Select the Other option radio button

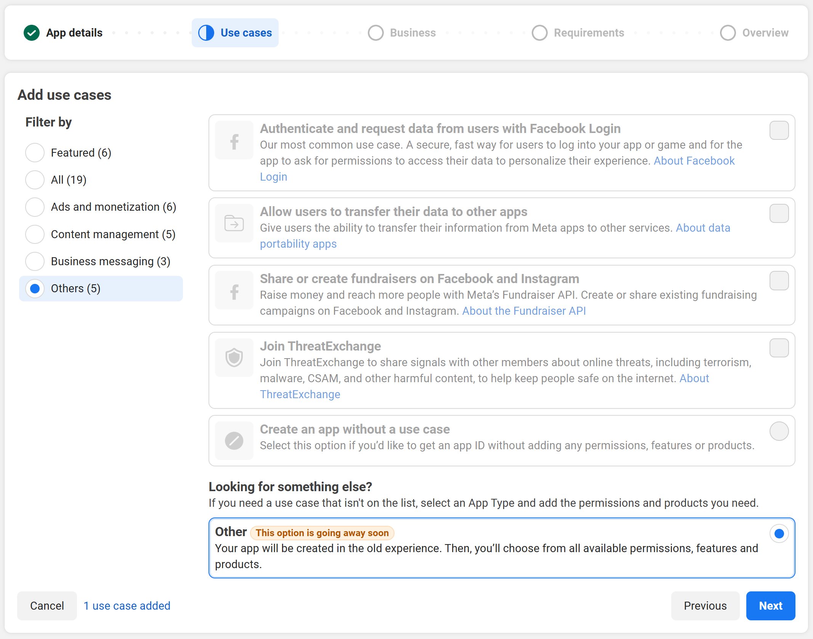[779, 533]
